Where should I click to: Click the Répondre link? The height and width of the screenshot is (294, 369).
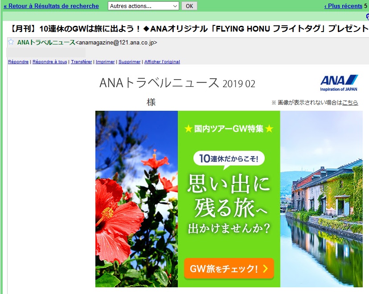(x=18, y=61)
